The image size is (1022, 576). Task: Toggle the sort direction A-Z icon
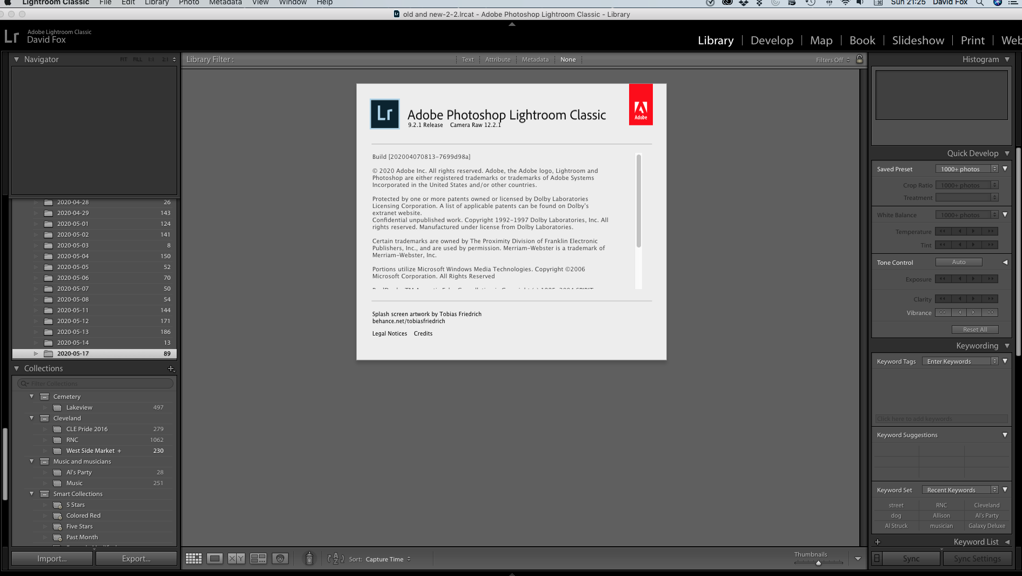click(336, 559)
